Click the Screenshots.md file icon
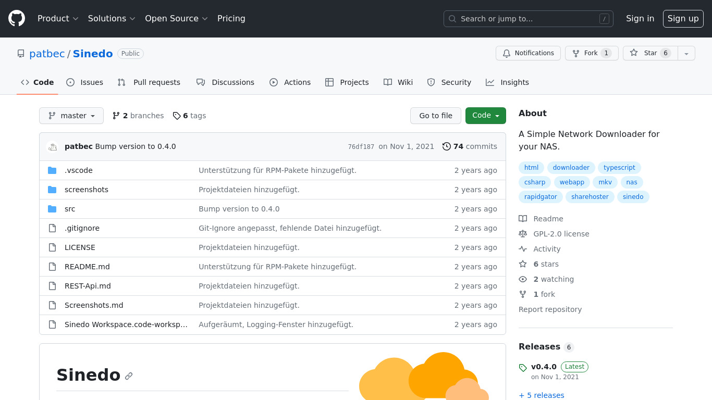712x400 pixels. click(x=52, y=305)
